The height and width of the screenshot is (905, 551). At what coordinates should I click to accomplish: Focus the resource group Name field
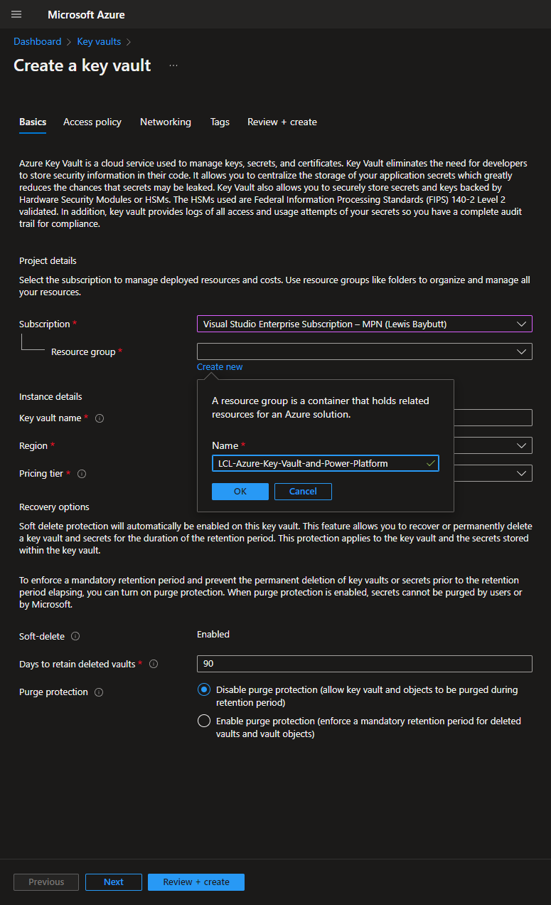326,463
